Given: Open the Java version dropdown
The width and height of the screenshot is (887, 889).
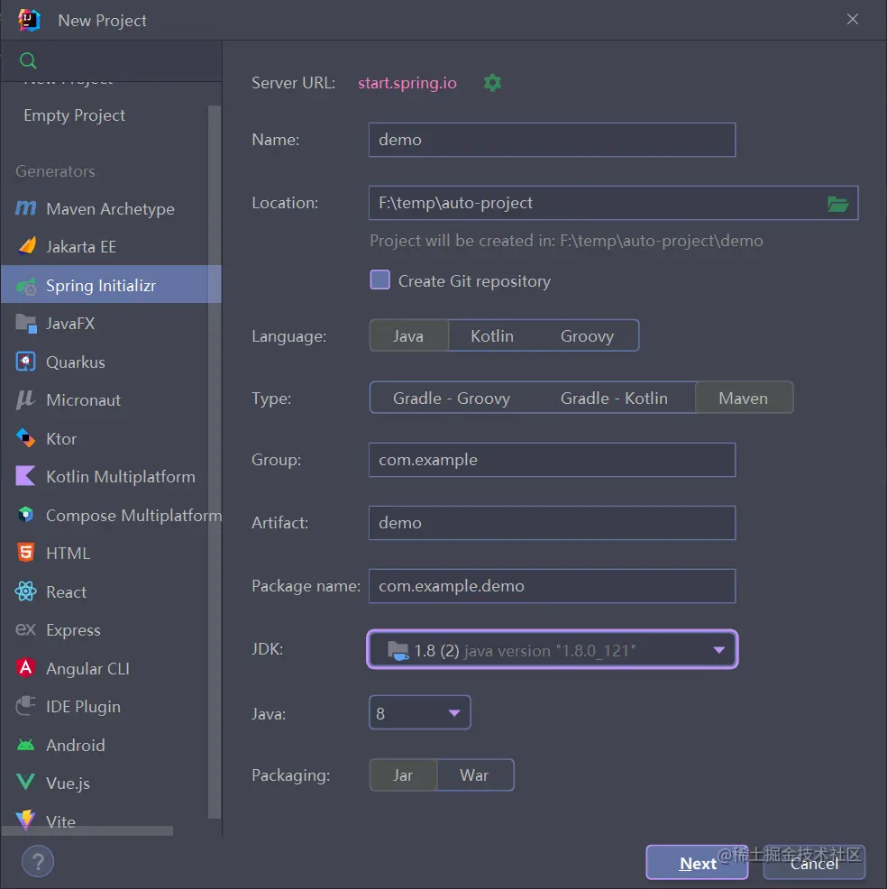Looking at the screenshot, I should click(419, 712).
